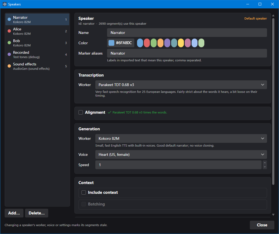The width and height of the screenshot is (279, 234).
Task: Click the green dot beside Bob
Action: pyautogui.click(x=9, y=43)
